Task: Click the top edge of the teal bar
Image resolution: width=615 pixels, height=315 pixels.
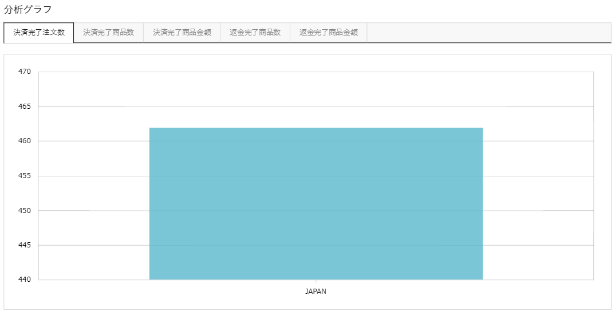Action: (316, 128)
